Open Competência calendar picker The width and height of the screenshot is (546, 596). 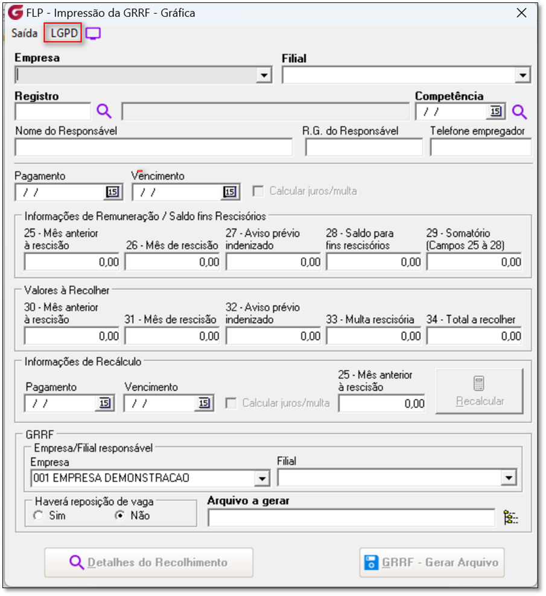[495, 112]
